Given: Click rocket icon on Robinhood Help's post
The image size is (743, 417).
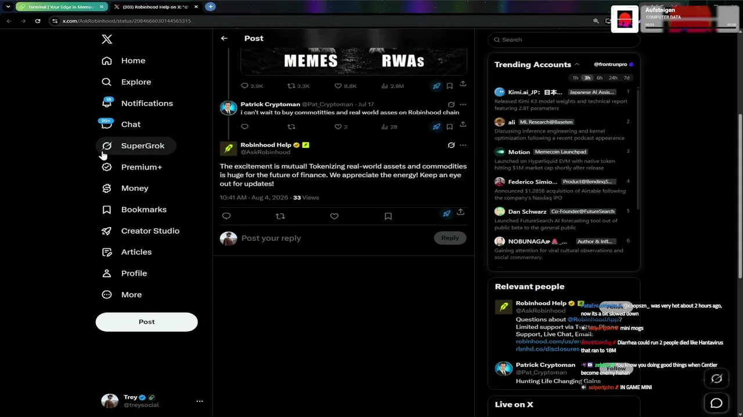Looking at the screenshot, I should pyautogui.click(x=446, y=214).
